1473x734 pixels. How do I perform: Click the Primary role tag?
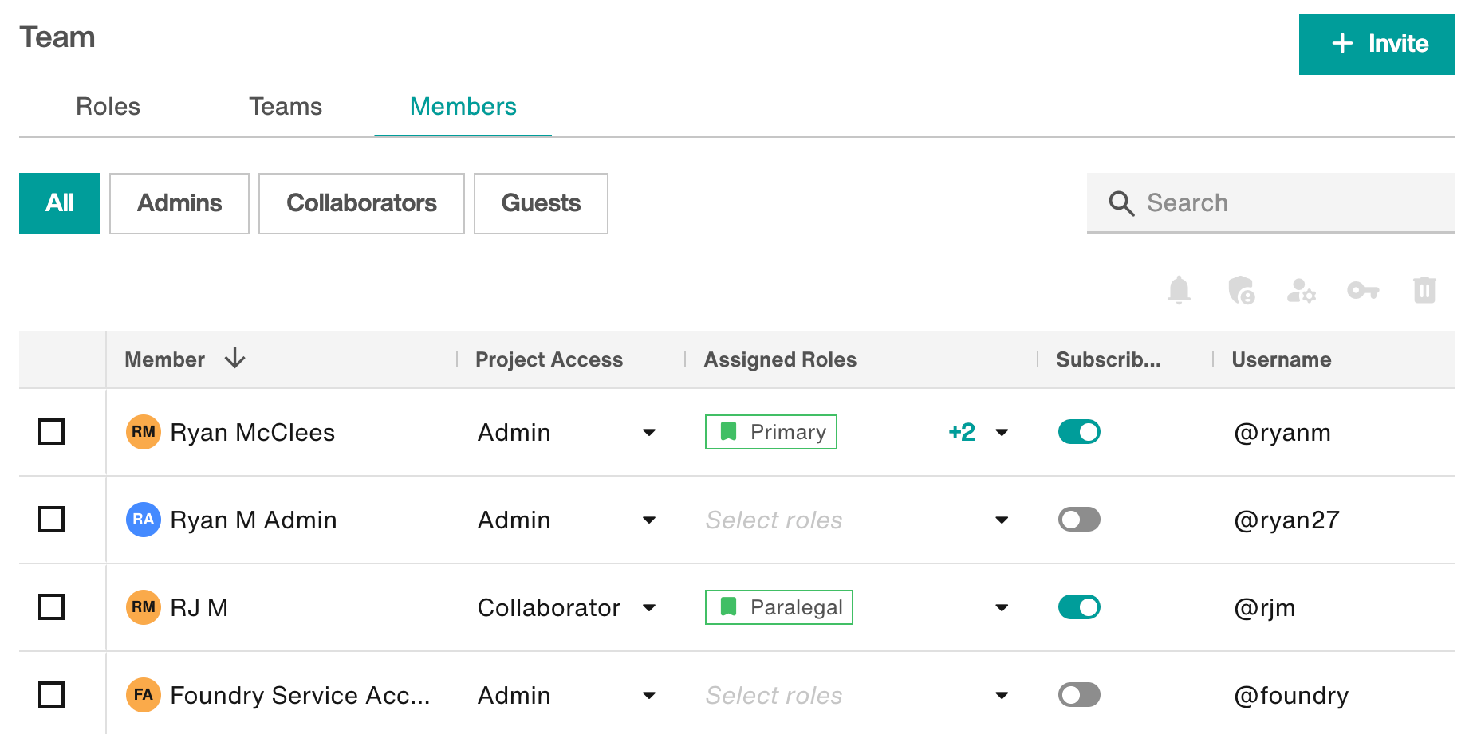(x=771, y=432)
